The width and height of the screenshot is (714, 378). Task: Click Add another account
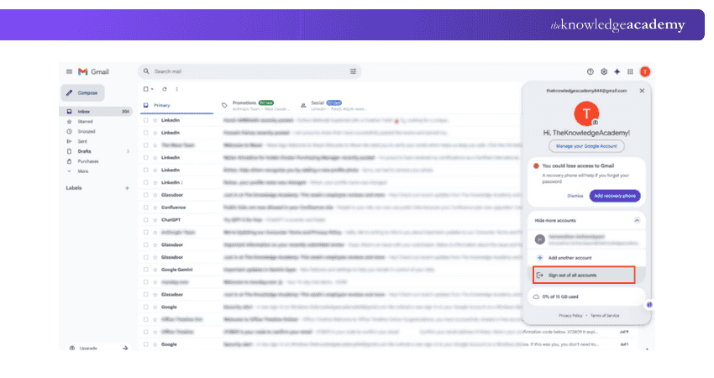coord(586,258)
